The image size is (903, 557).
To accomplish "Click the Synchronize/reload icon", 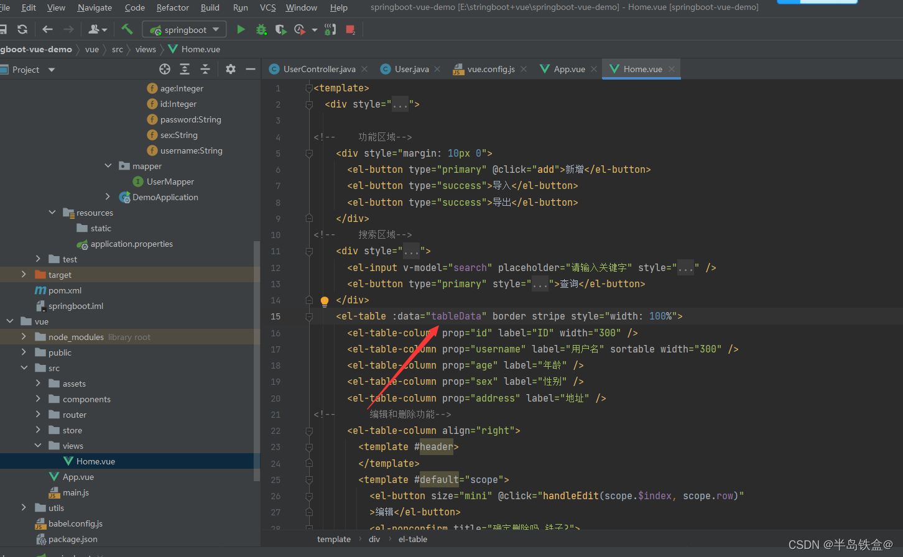I will click(22, 29).
